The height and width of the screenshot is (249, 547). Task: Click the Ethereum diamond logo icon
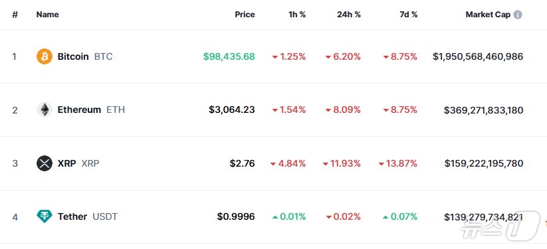[x=45, y=110]
